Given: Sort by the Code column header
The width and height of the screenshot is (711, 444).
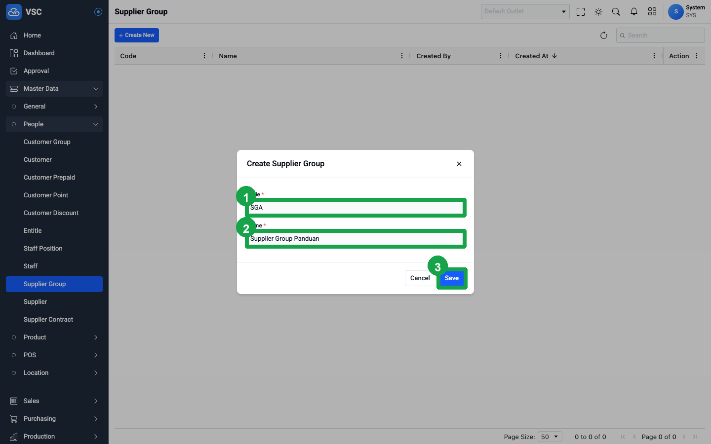Looking at the screenshot, I should 128,56.
